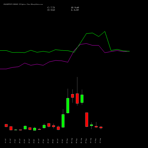
Task: Select the high value H: 9.40
Action: tap(75, 8)
